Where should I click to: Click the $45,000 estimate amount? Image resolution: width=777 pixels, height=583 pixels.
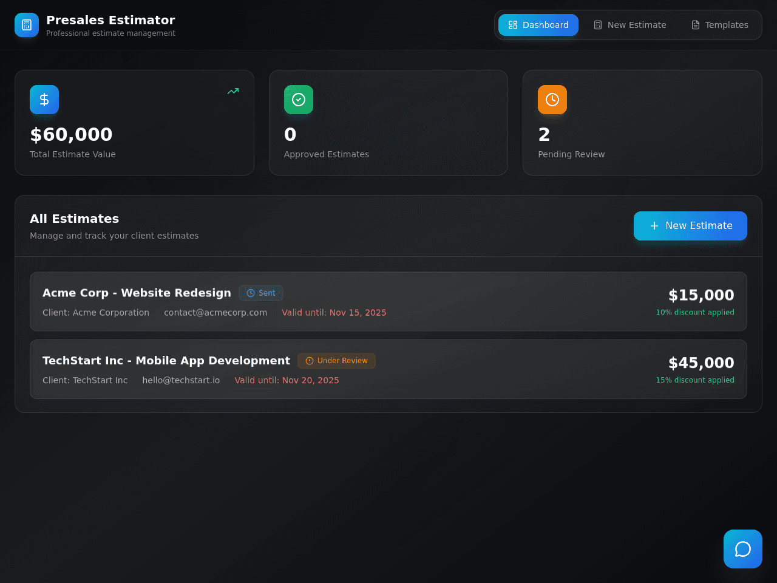[x=701, y=363]
